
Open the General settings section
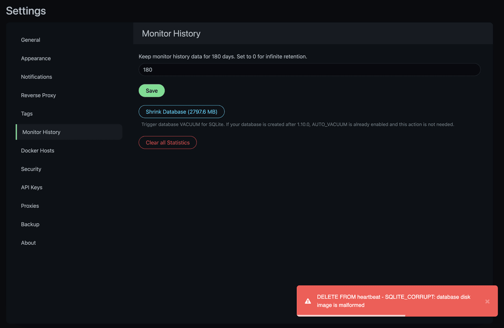[31, 40]
